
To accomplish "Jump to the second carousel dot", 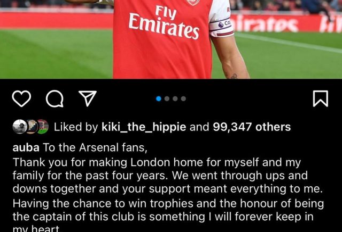I will pyautogui.click(x=167, y=98).
